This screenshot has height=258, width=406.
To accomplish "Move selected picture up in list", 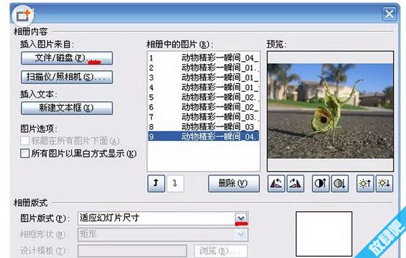I will (x=156, y=184).
